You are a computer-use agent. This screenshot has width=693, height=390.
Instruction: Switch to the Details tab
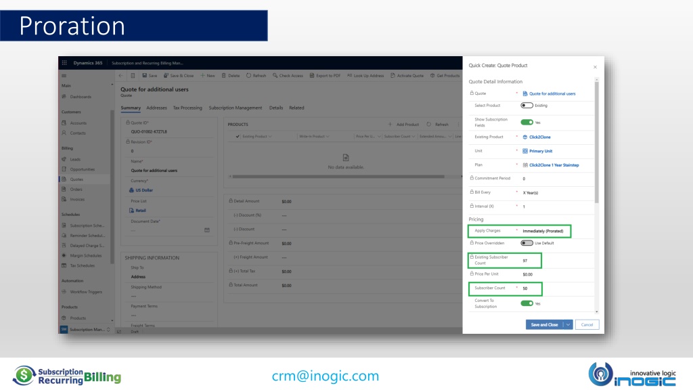click(x=276, y=108)
